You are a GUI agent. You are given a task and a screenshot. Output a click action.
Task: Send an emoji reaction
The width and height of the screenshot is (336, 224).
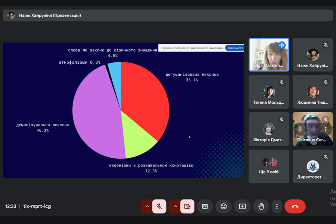pyautogui.click(x=224, y=206)
